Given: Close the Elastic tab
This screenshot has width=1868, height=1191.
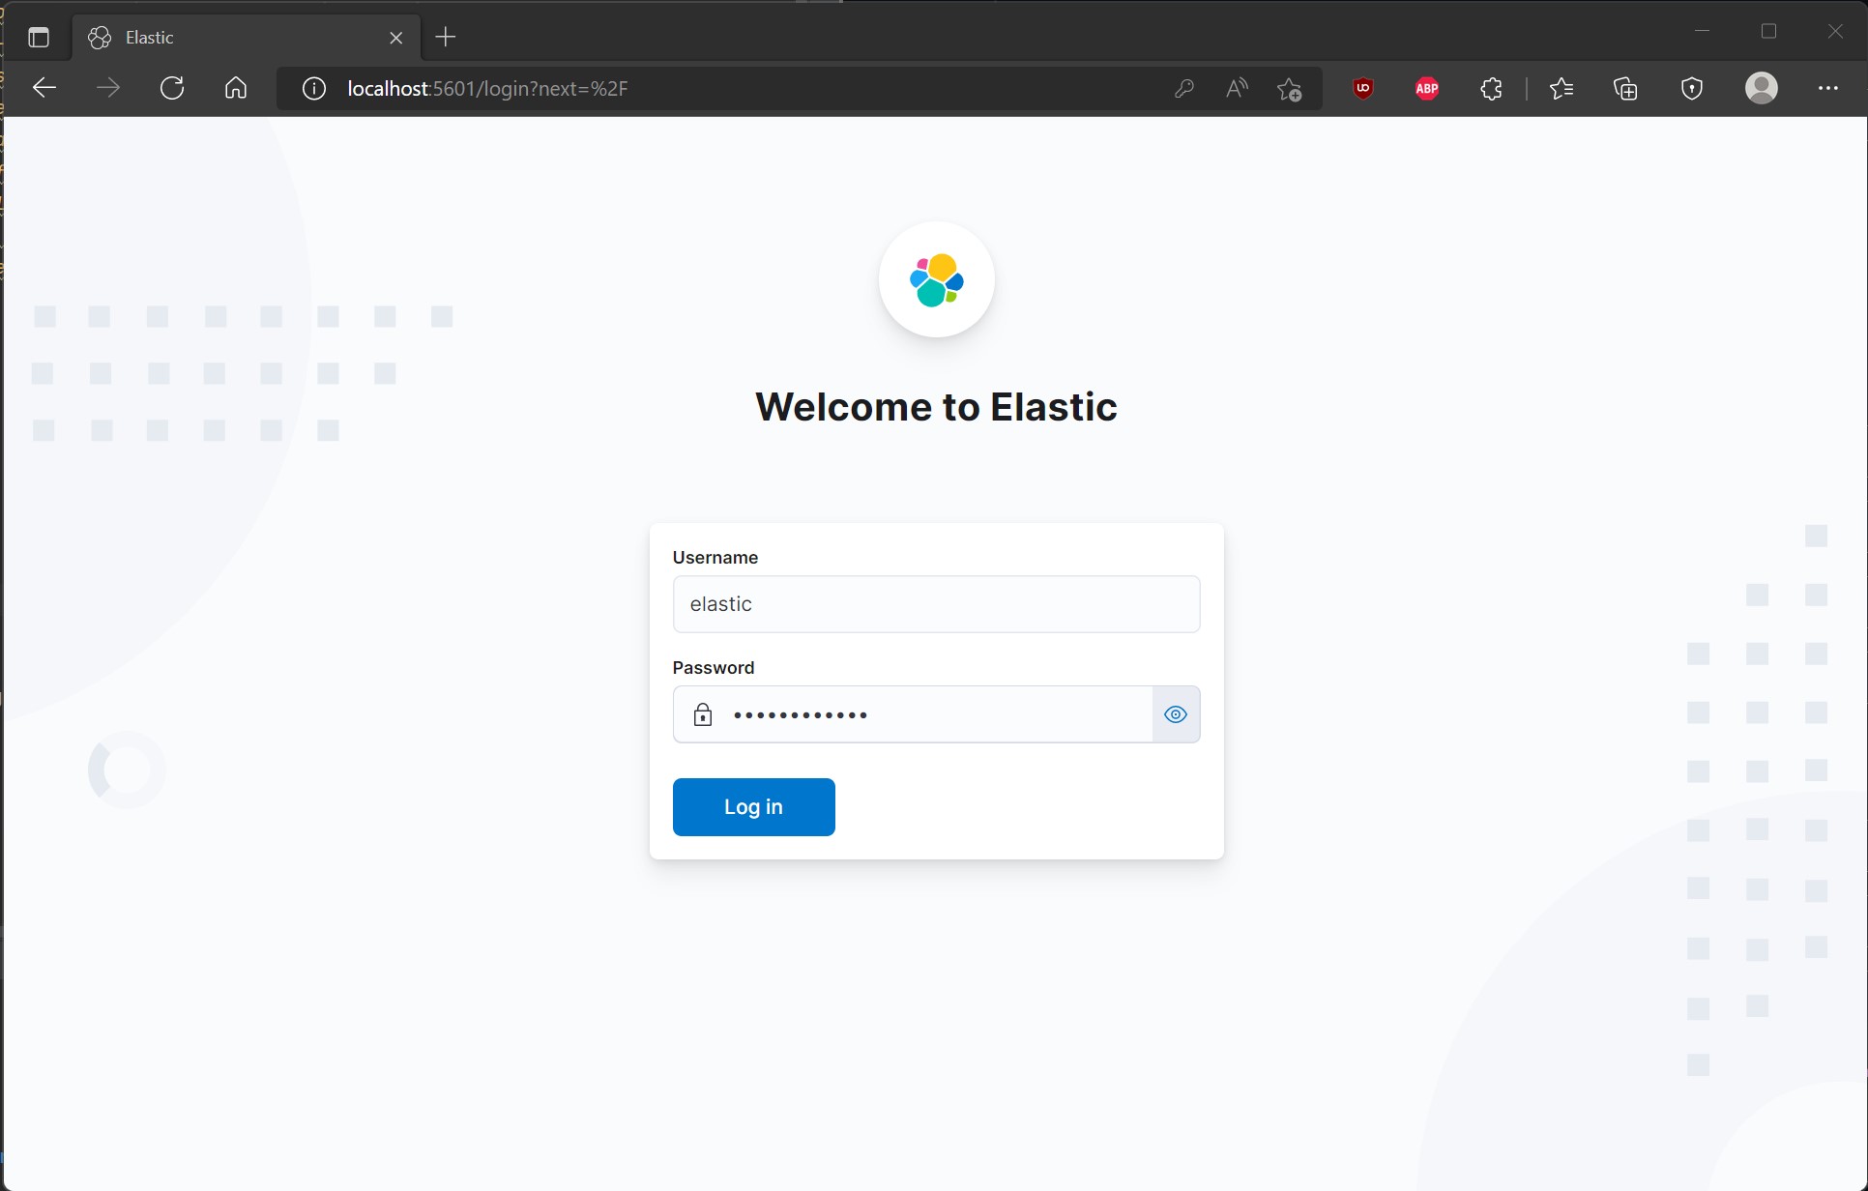Looking at the screenshot, I should [x=395, y=38].
